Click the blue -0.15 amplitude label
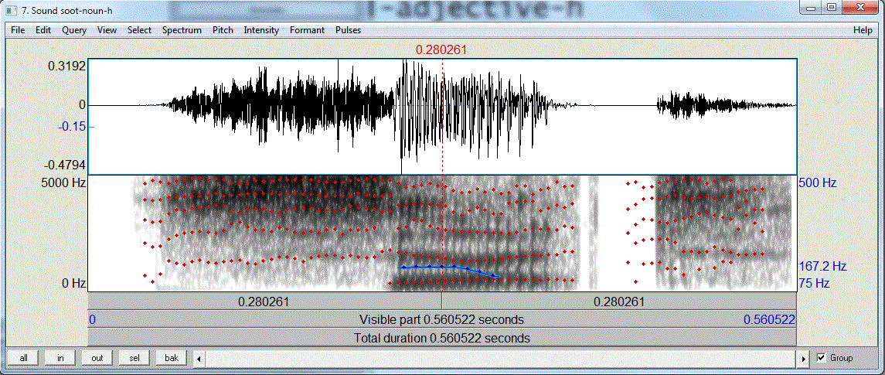 point(71,127)
